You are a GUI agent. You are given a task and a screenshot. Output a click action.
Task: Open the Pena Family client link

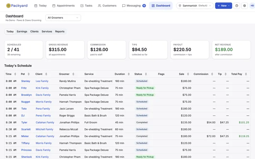pos(43,109)
